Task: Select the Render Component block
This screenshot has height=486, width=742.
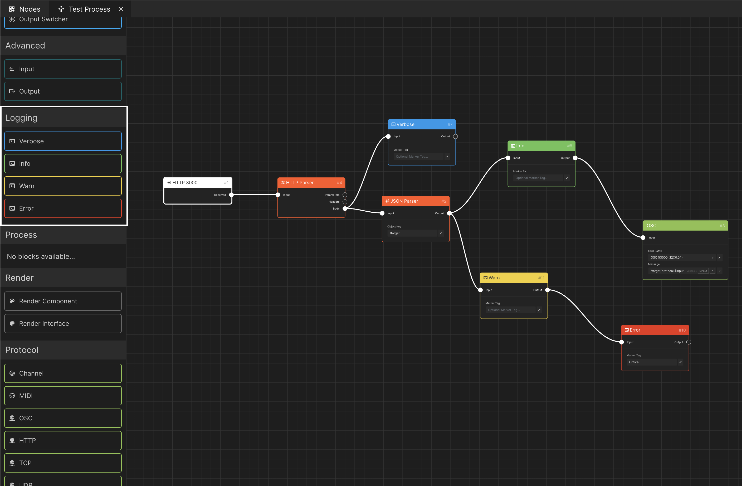Action: click(x=63, y=301)
